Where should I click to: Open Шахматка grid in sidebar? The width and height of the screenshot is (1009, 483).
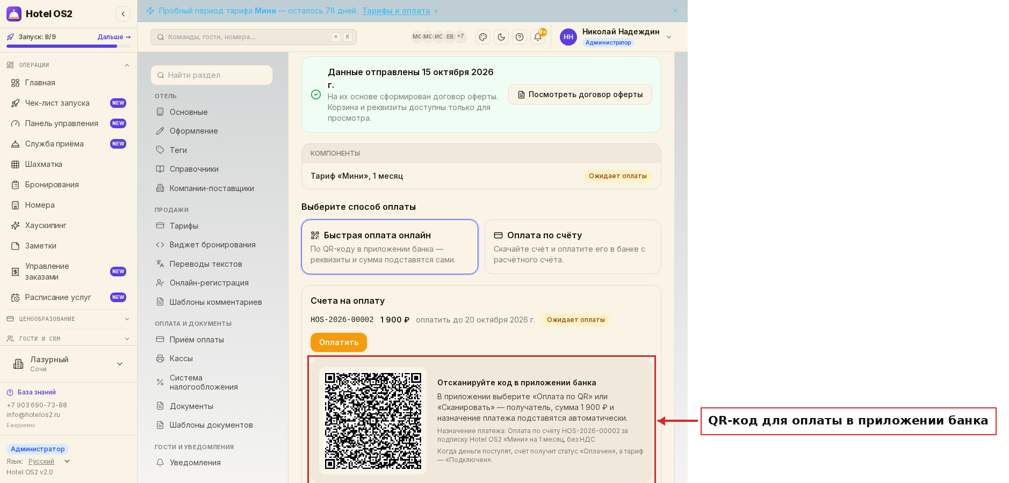pyautogui.click(x=68, y=164)
